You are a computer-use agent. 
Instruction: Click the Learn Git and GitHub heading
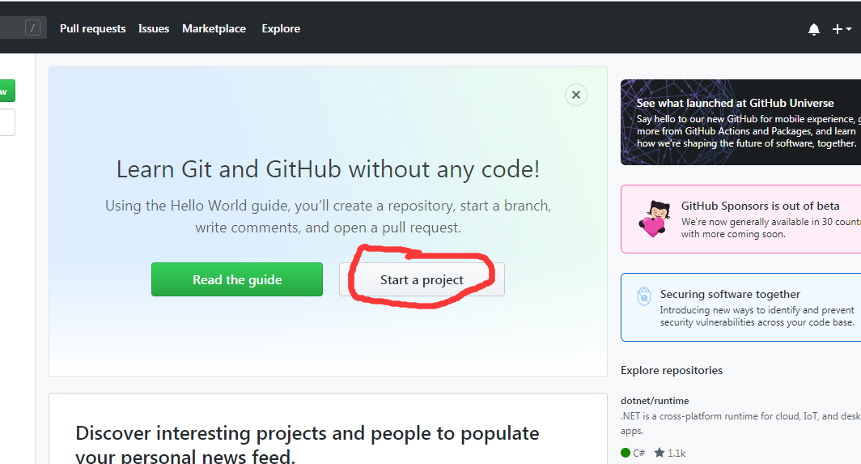[x=329, y=169]
